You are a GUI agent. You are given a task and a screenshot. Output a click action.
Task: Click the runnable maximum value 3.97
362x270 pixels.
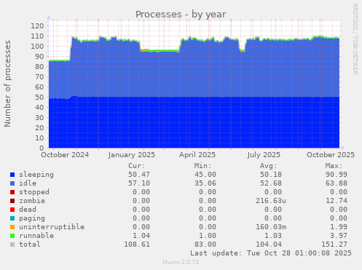(x=339, y=236)
